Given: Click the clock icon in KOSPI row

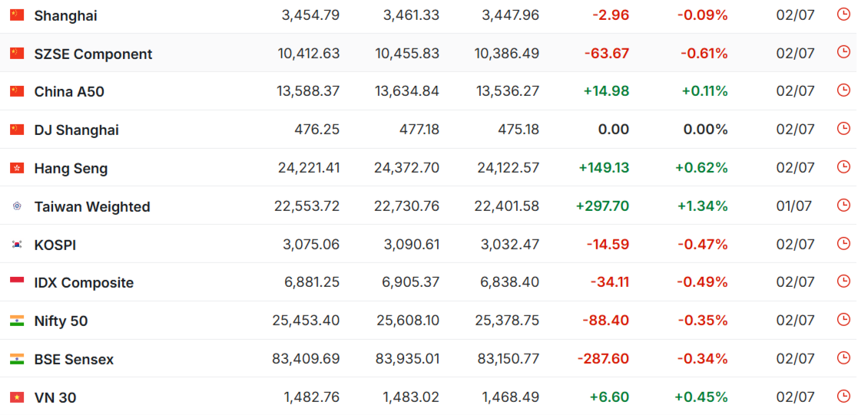Looking at the screenshot, I should tap(843, 243).
